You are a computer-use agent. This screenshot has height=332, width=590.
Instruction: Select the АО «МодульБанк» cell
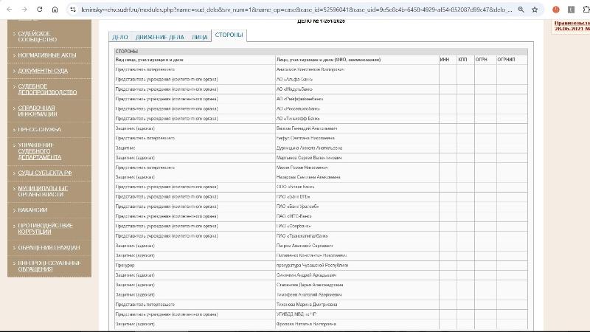(x=357, y=89)
